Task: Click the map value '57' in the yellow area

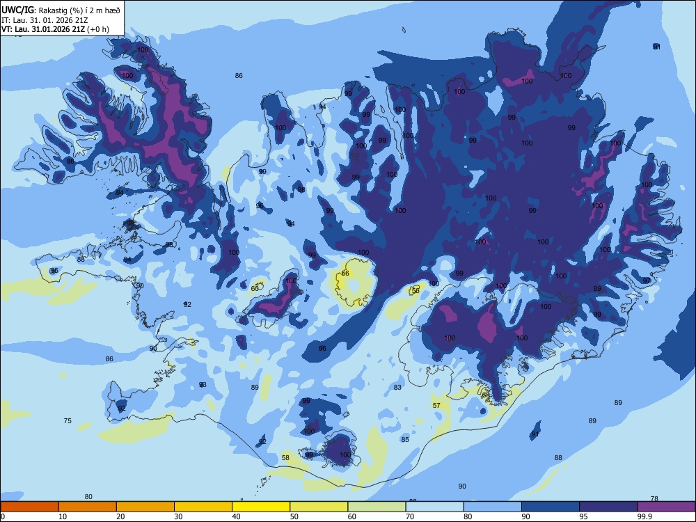Action: (x=436, y=405)
